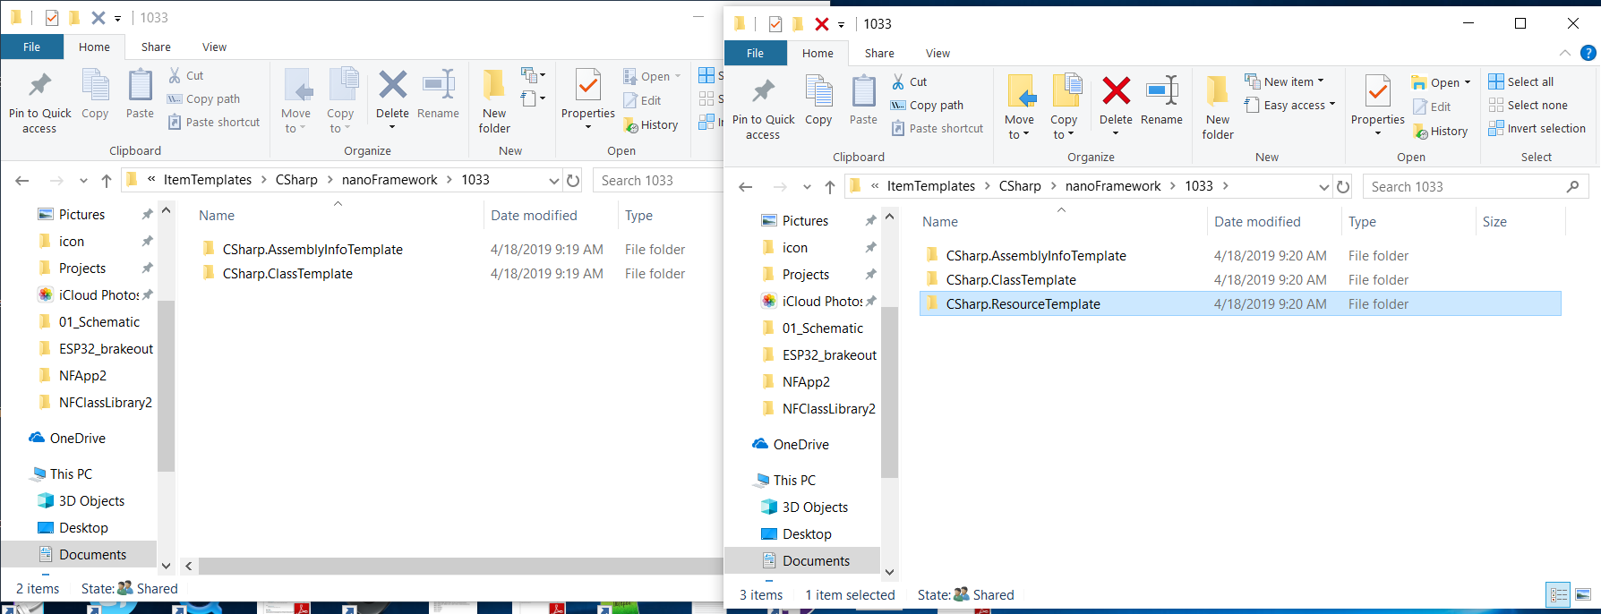Open the Open dropdown in right window ribbon
1601x614 pixels.
[1442, 82]
